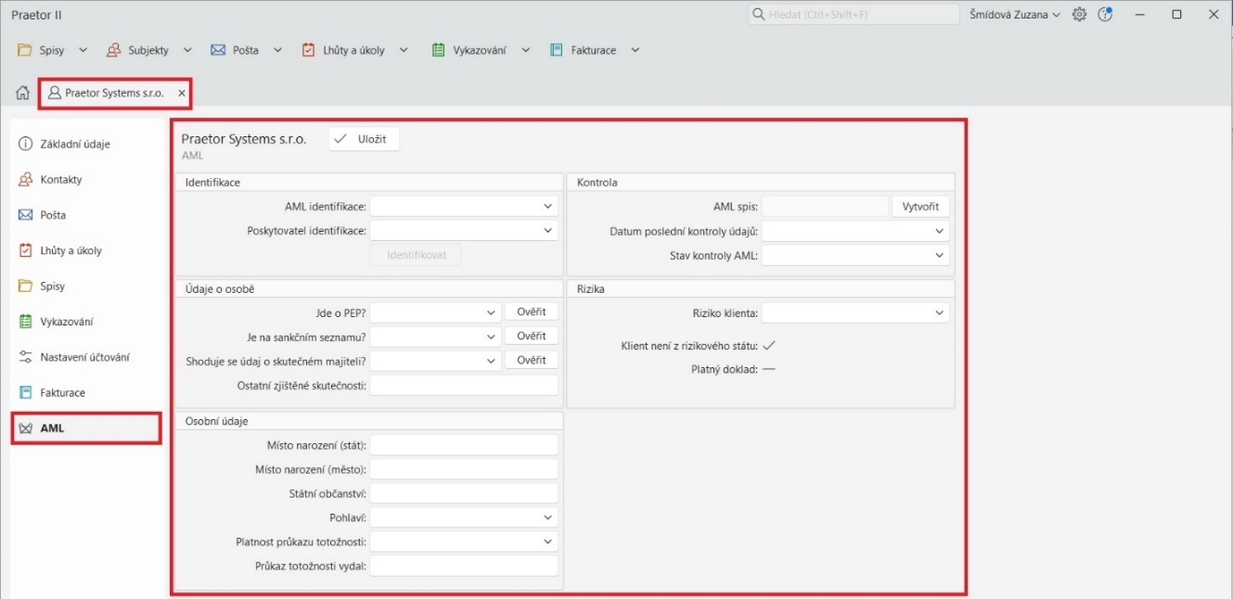Screen dimensions: 1233x599
Task: Click the help icon in title bar
Action: pos(1104,15)
